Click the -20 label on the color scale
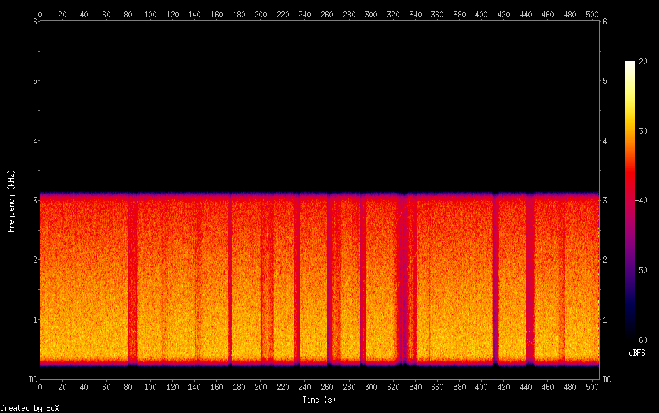 click(x=642, y=61)
